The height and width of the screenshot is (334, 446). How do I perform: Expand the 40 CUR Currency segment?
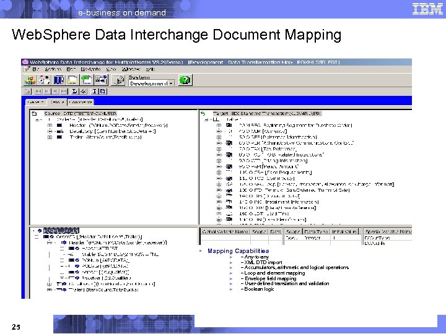(219, 131)
